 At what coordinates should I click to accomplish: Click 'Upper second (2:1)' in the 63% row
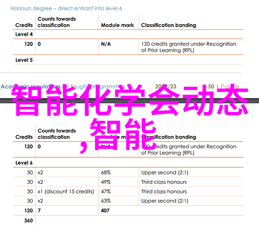point(165,201)
